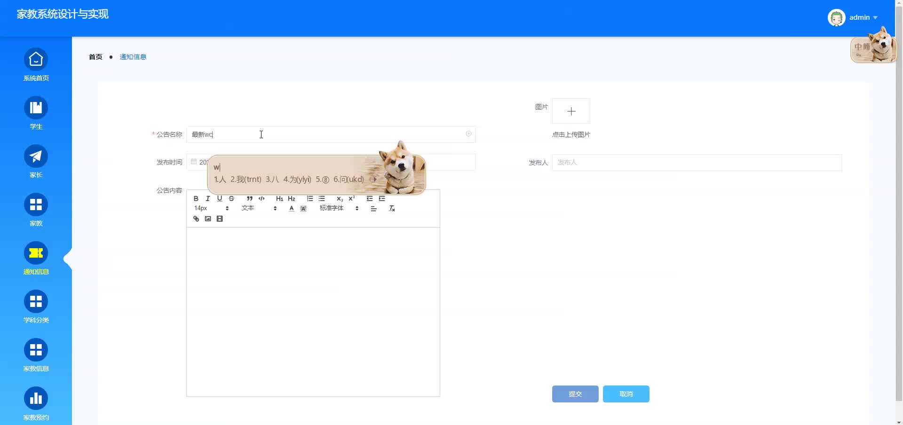This screenshot has width=903, height=425.
Task: Insert a blockquote in the editor
Action: (250, 198)
